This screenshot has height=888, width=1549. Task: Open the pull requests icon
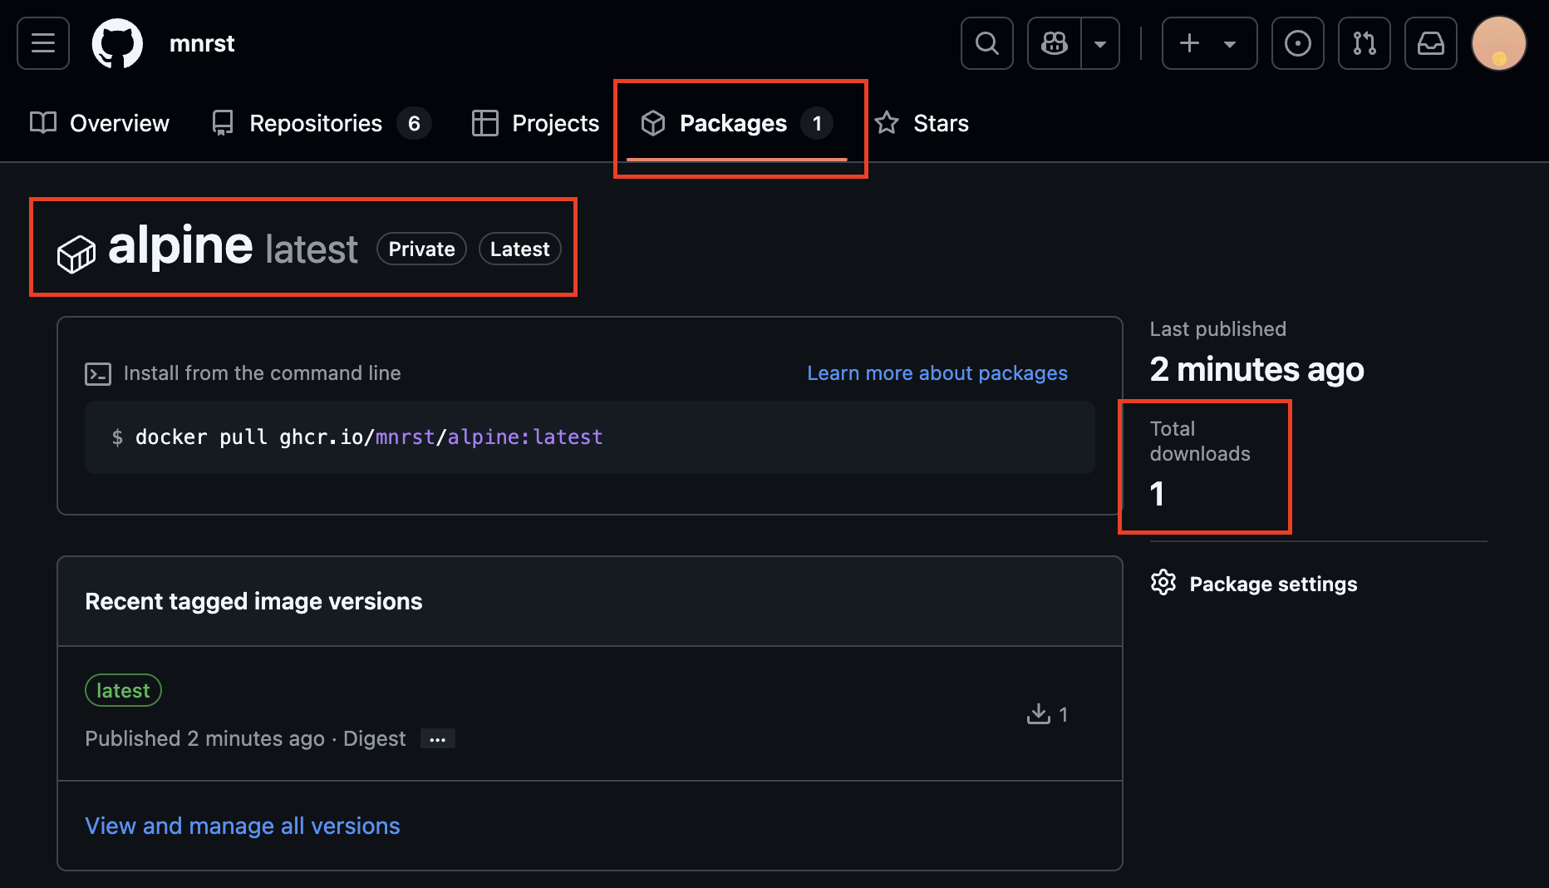1364,43
